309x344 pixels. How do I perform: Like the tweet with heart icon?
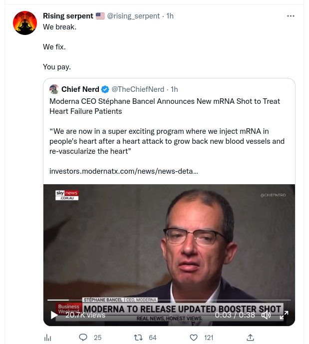pos(194,338)
